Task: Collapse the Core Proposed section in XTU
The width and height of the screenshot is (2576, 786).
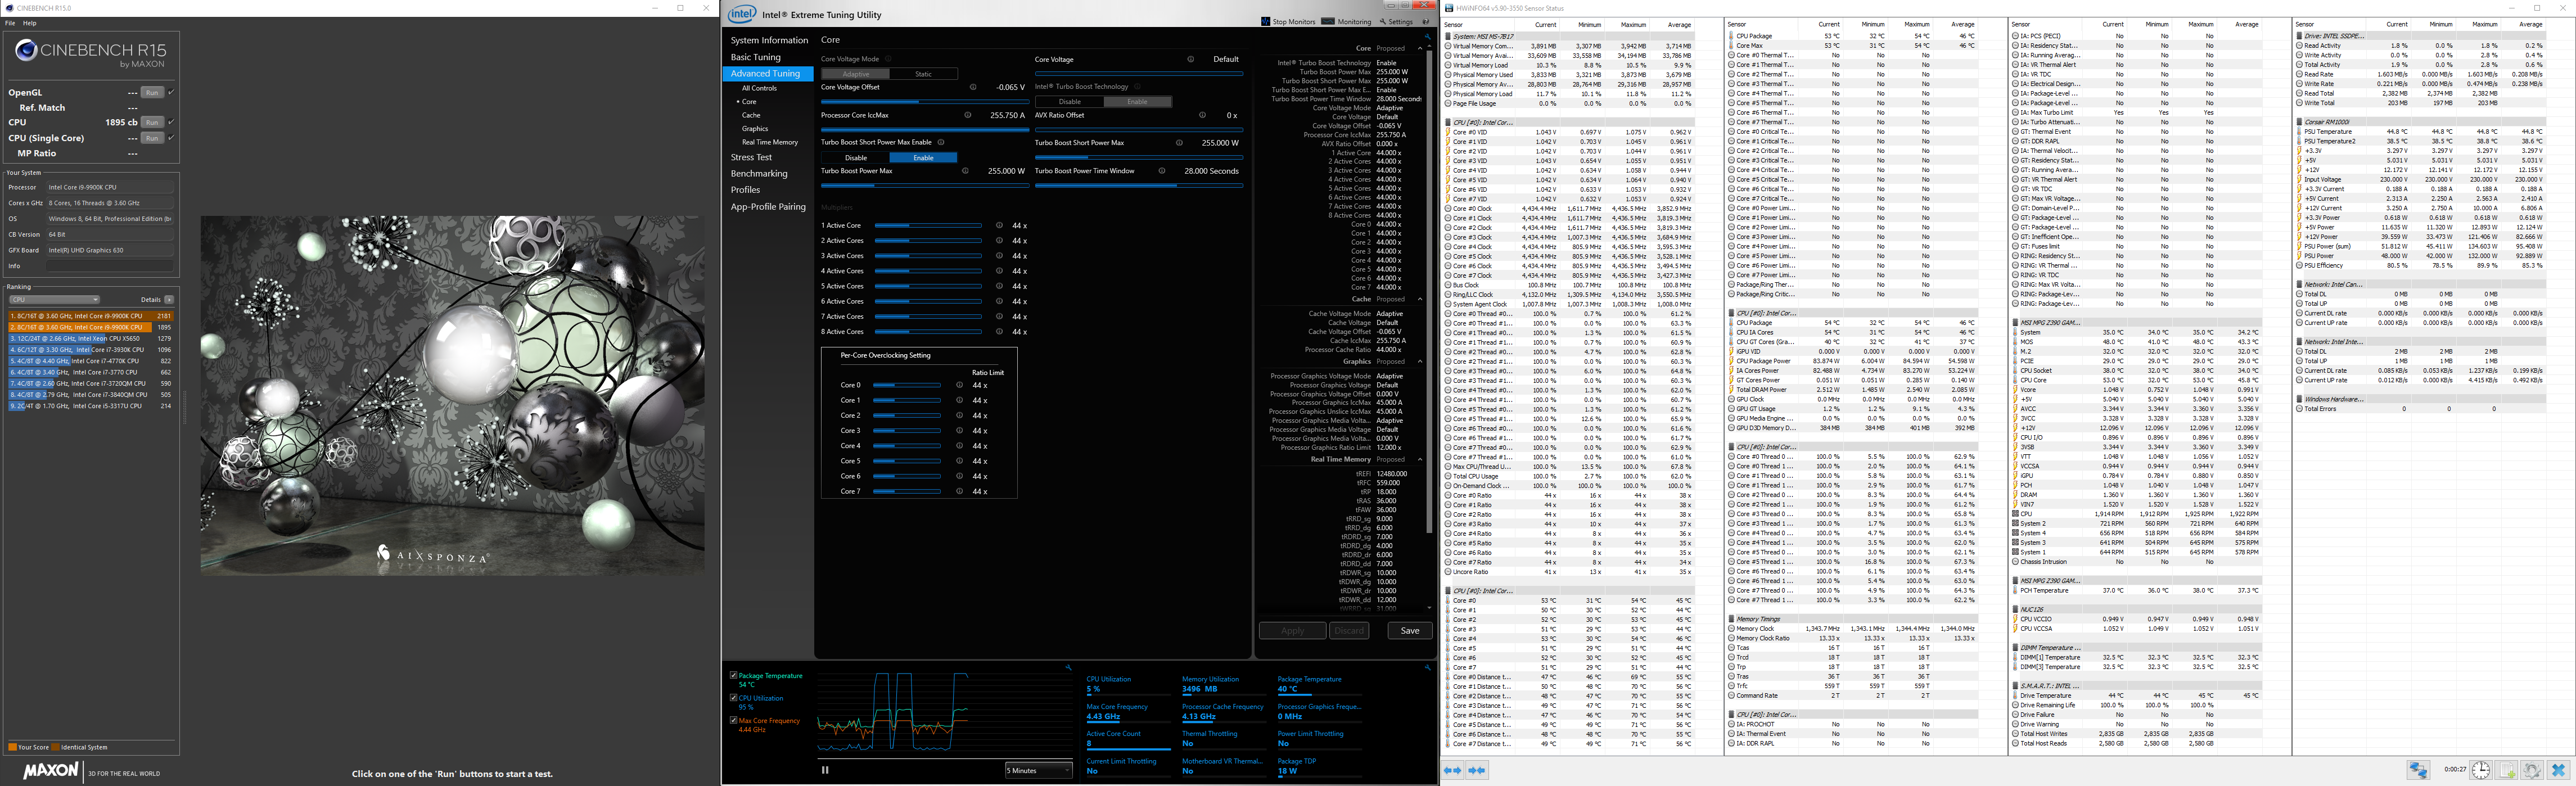Action: 1420,49
